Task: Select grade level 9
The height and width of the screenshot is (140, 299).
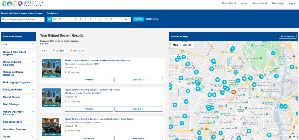Action: point(106,19)
